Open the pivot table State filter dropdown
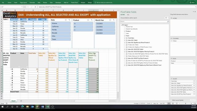 tap(27, 67)
